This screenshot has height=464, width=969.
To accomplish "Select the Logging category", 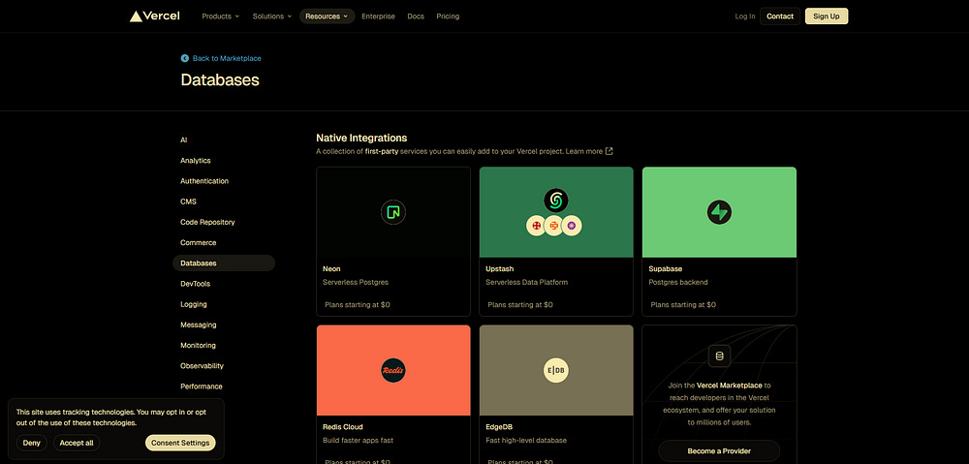I will (194, 304).
